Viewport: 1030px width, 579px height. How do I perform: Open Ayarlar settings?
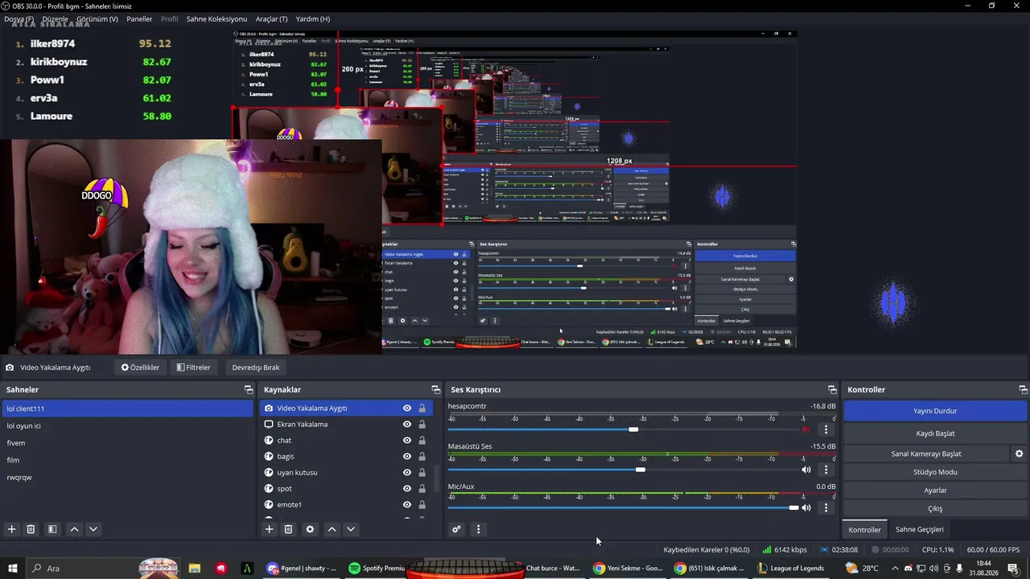[935, 491]
